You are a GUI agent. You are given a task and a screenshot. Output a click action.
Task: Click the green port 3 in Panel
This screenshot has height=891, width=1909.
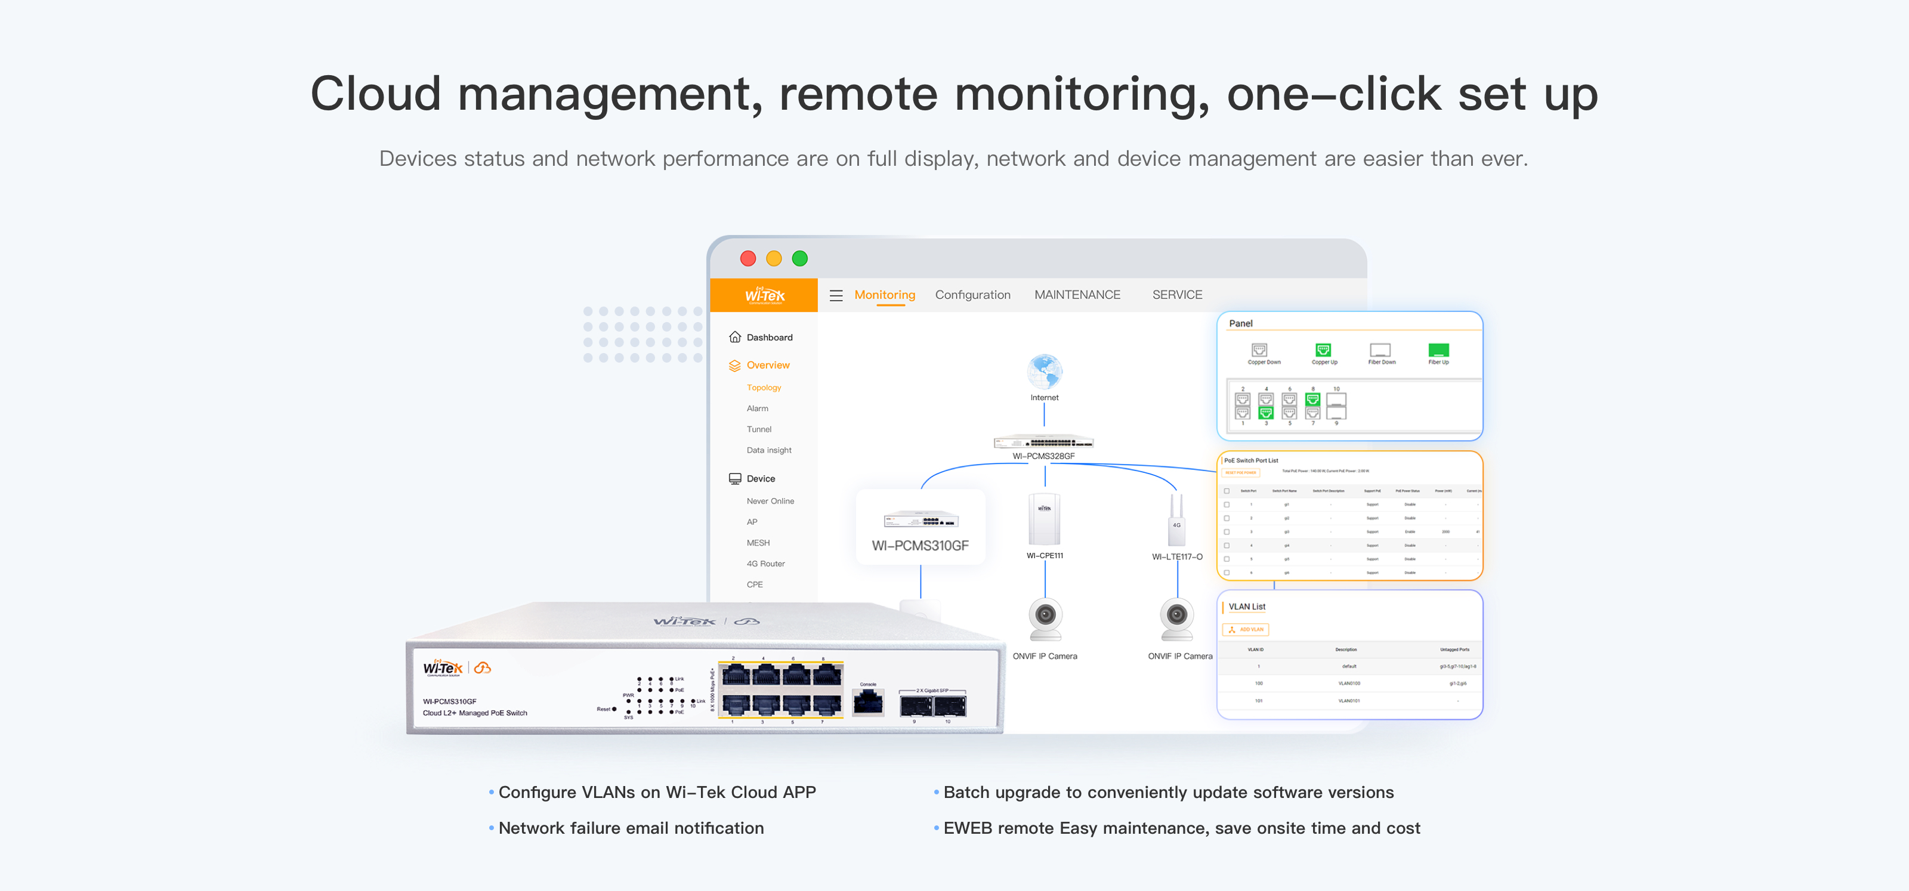click(x=1266, y=413)
